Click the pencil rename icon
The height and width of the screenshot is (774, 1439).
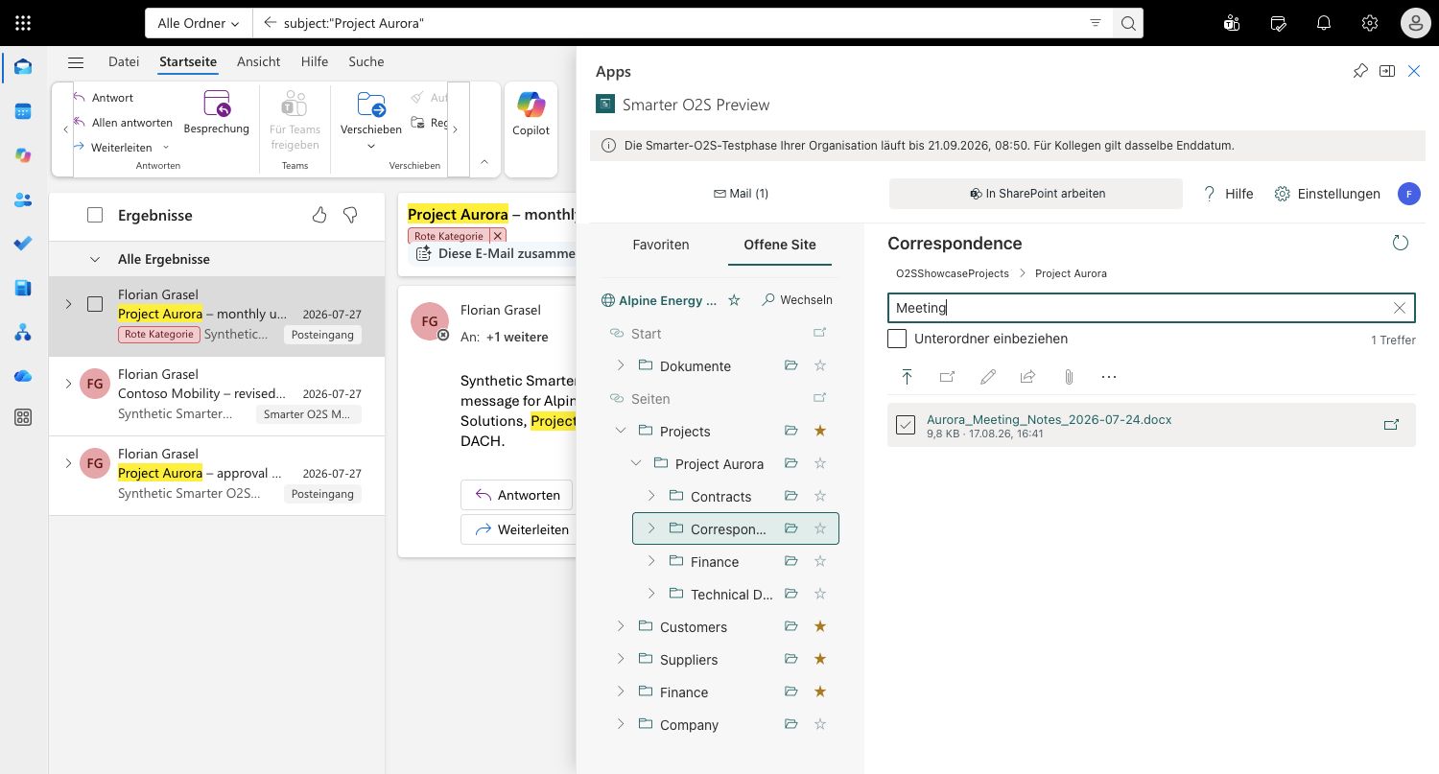click(988, 377)
